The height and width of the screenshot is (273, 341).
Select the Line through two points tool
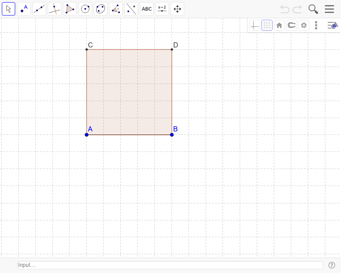point(39,9)
